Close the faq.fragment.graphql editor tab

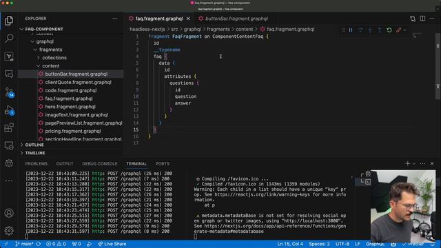point(188,19)
